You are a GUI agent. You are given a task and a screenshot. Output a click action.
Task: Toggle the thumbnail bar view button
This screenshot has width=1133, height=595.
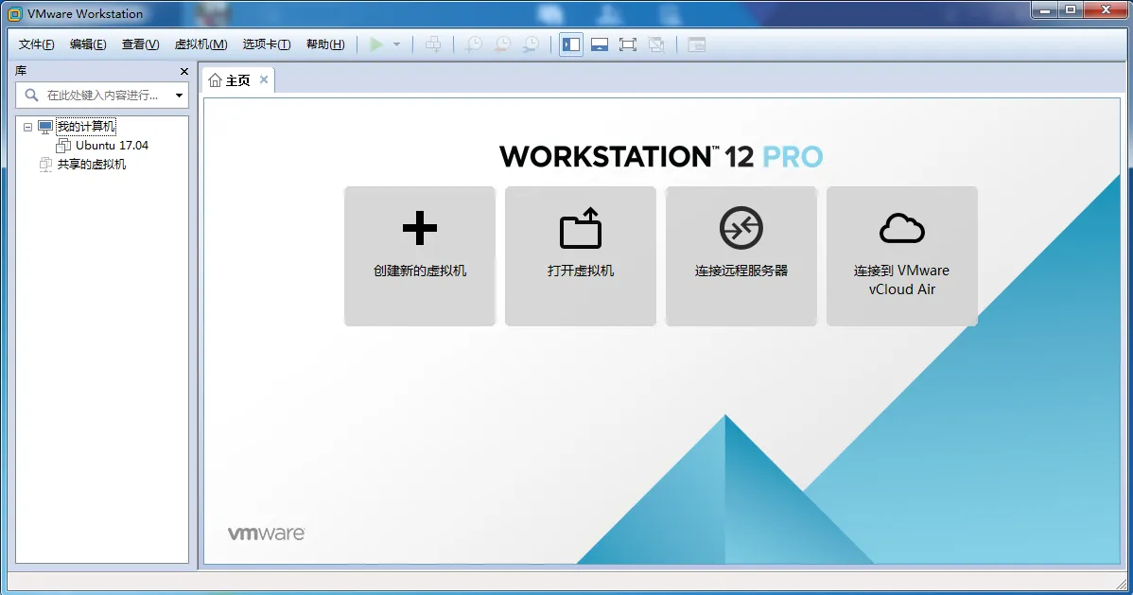[x=599, y=44]
